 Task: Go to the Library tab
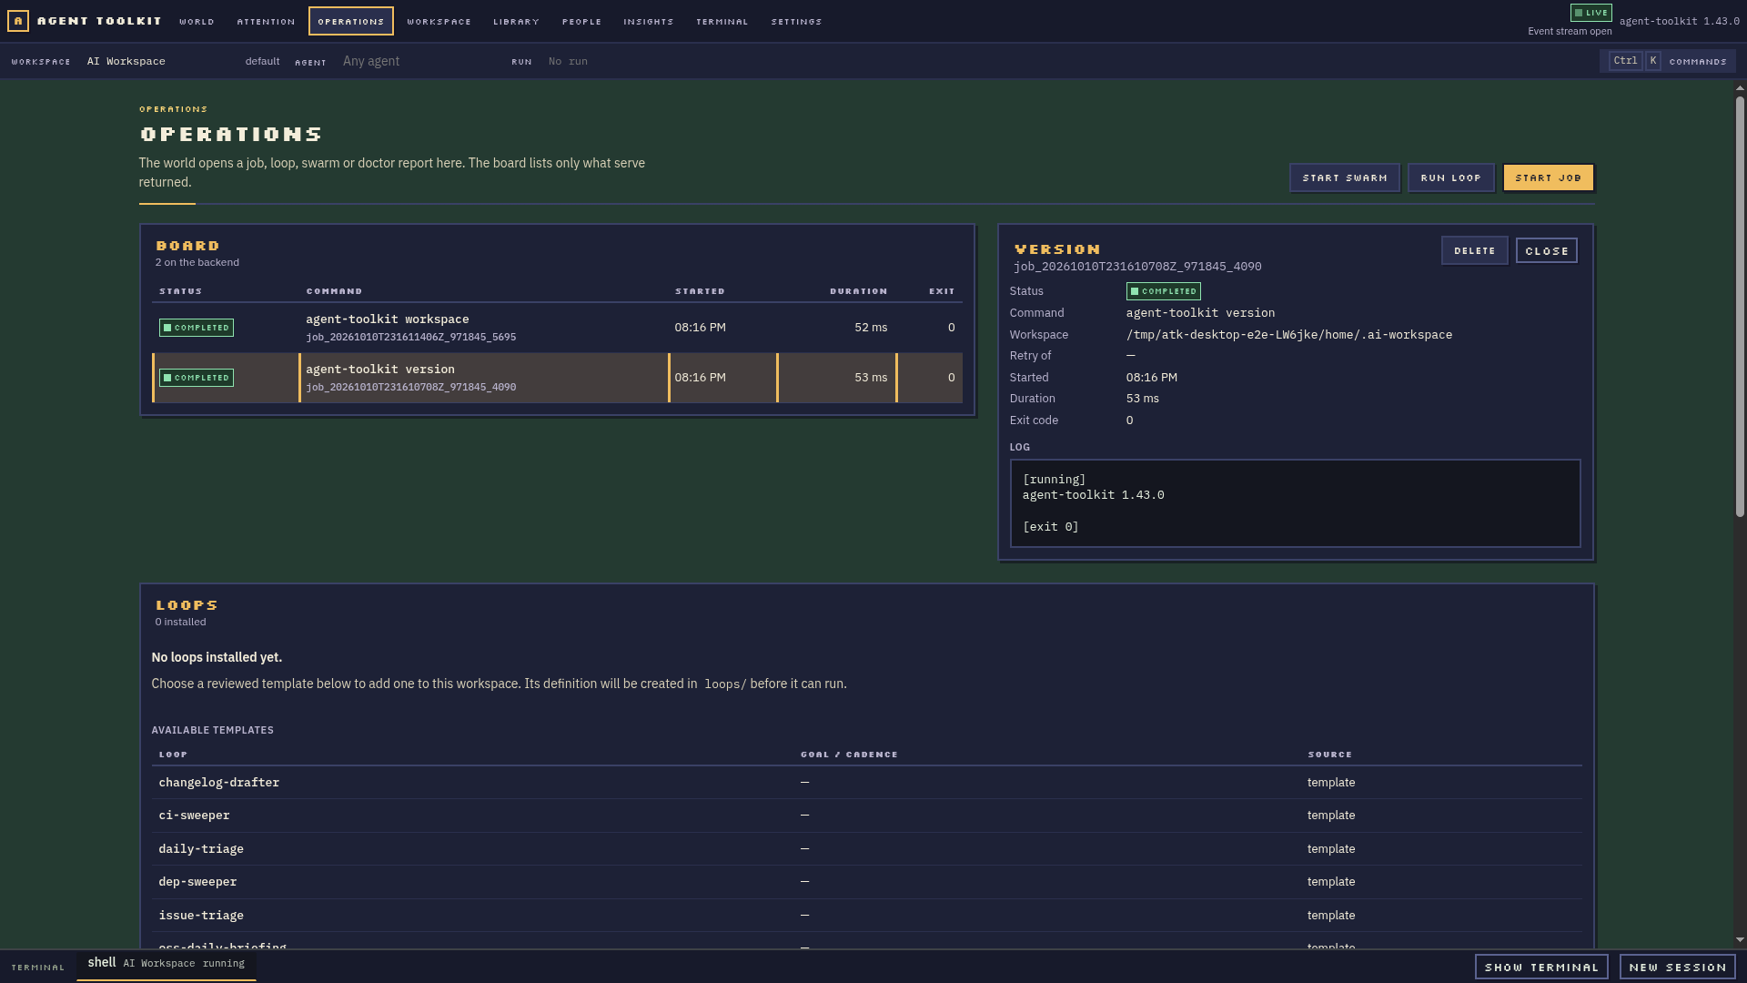(516, 21)
